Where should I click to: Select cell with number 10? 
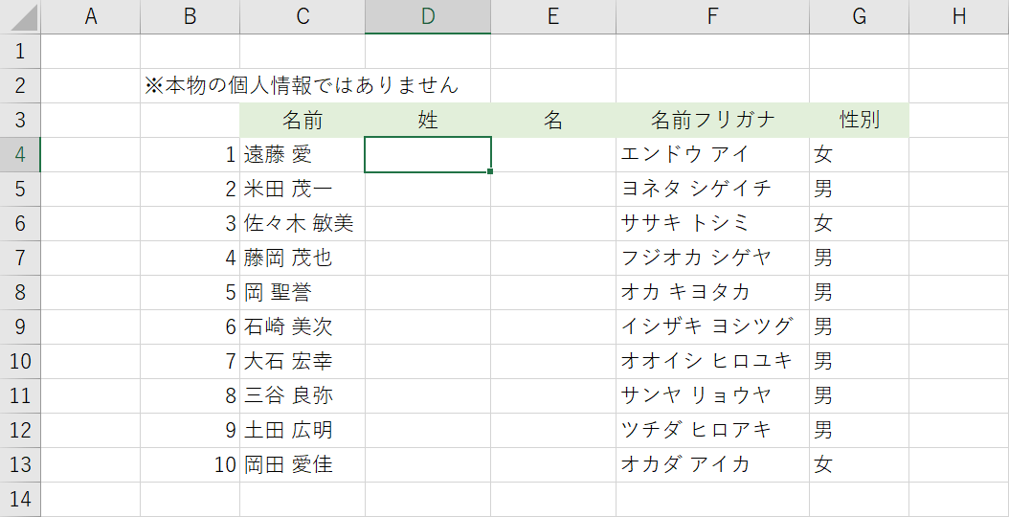tap(190, 464)
